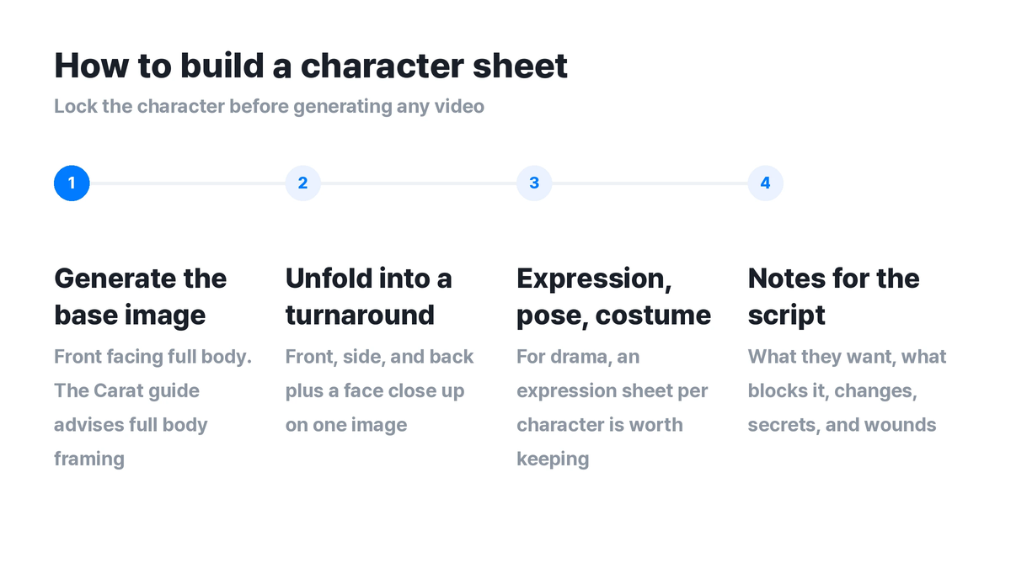Click heading "Unfold into a turnaround"
Image resolution: width=1011 pixels, height=568 pixels.
[369, 296]
